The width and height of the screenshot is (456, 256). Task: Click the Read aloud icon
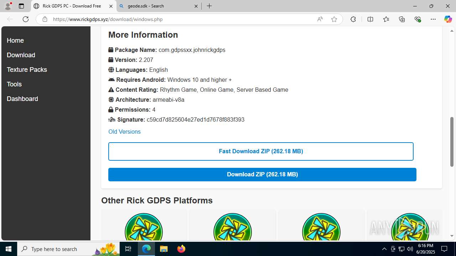click(320, 19)
